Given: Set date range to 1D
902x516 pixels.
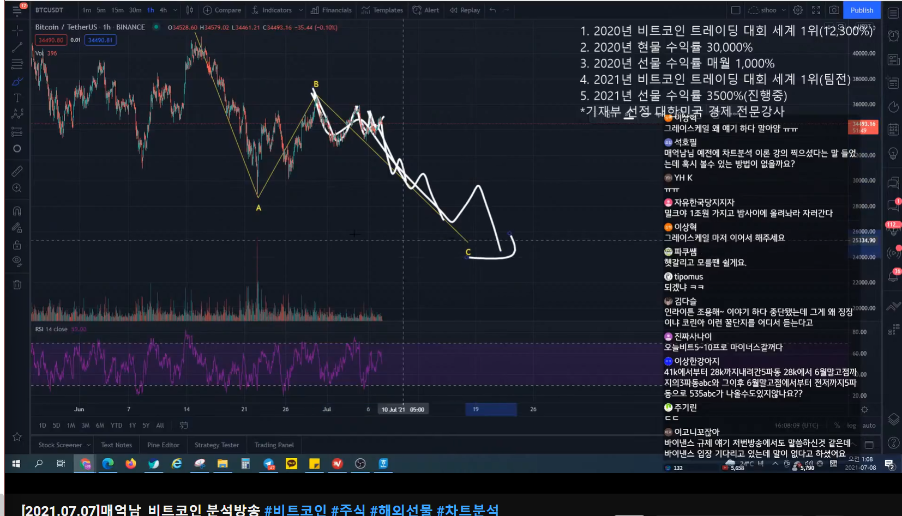Looking at the screenshot, I should pyautogui.click(x=43, y=426).
